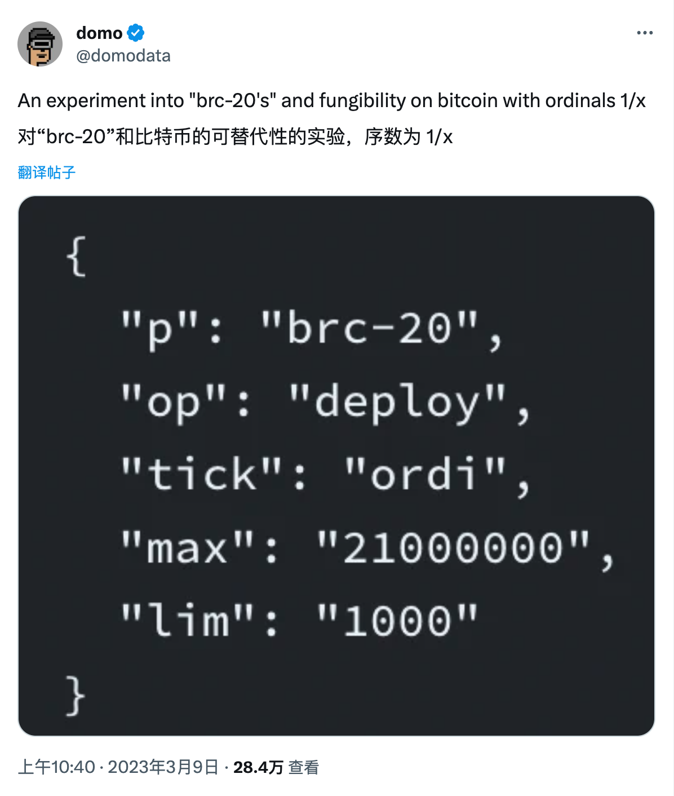Click the "lim": "1000" line in the image
This screenshot has width=674, height=796.
(299, 621)
